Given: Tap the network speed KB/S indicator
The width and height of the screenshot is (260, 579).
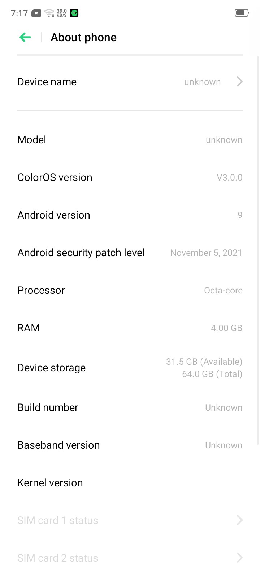Looking at the screenshot, I should pyautogui.click(x=62, y=13).
